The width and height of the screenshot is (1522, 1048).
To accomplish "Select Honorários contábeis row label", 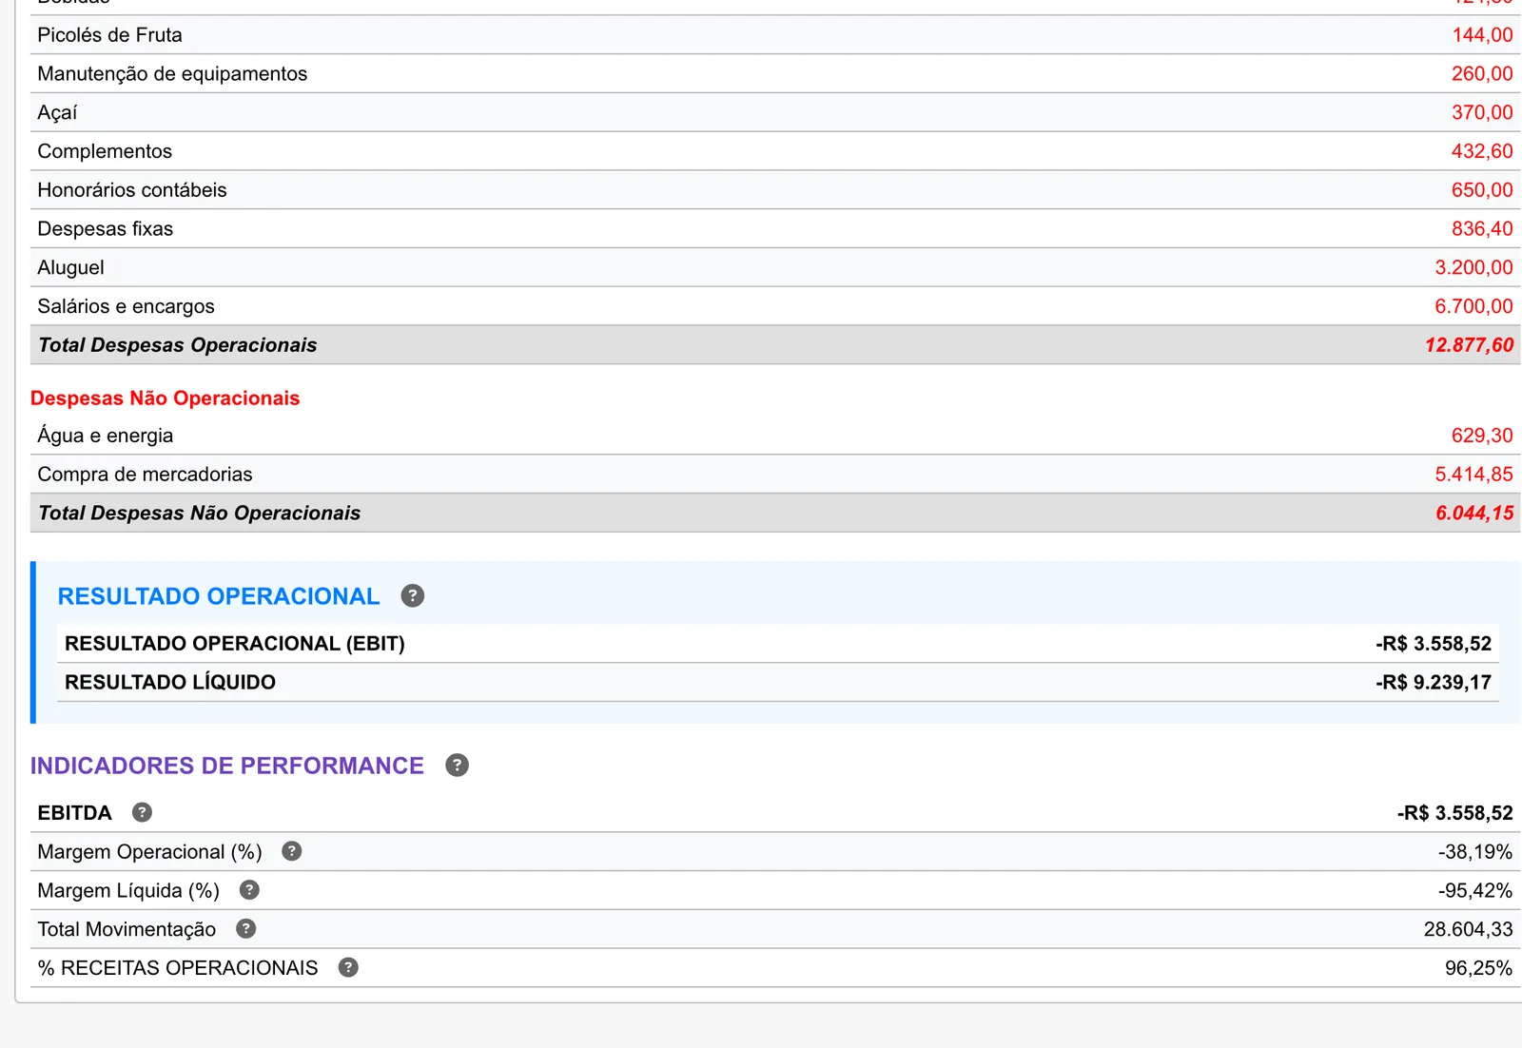I will [x=132, y=190].
